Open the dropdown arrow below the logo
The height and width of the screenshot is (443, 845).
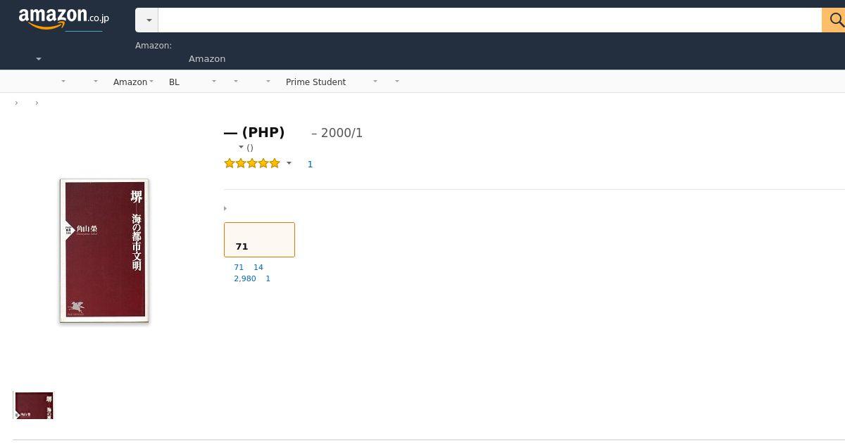tap(39, 59)
